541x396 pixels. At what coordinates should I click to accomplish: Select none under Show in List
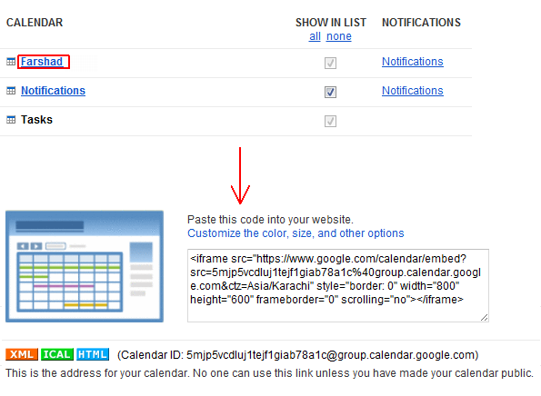coord(339,36)
